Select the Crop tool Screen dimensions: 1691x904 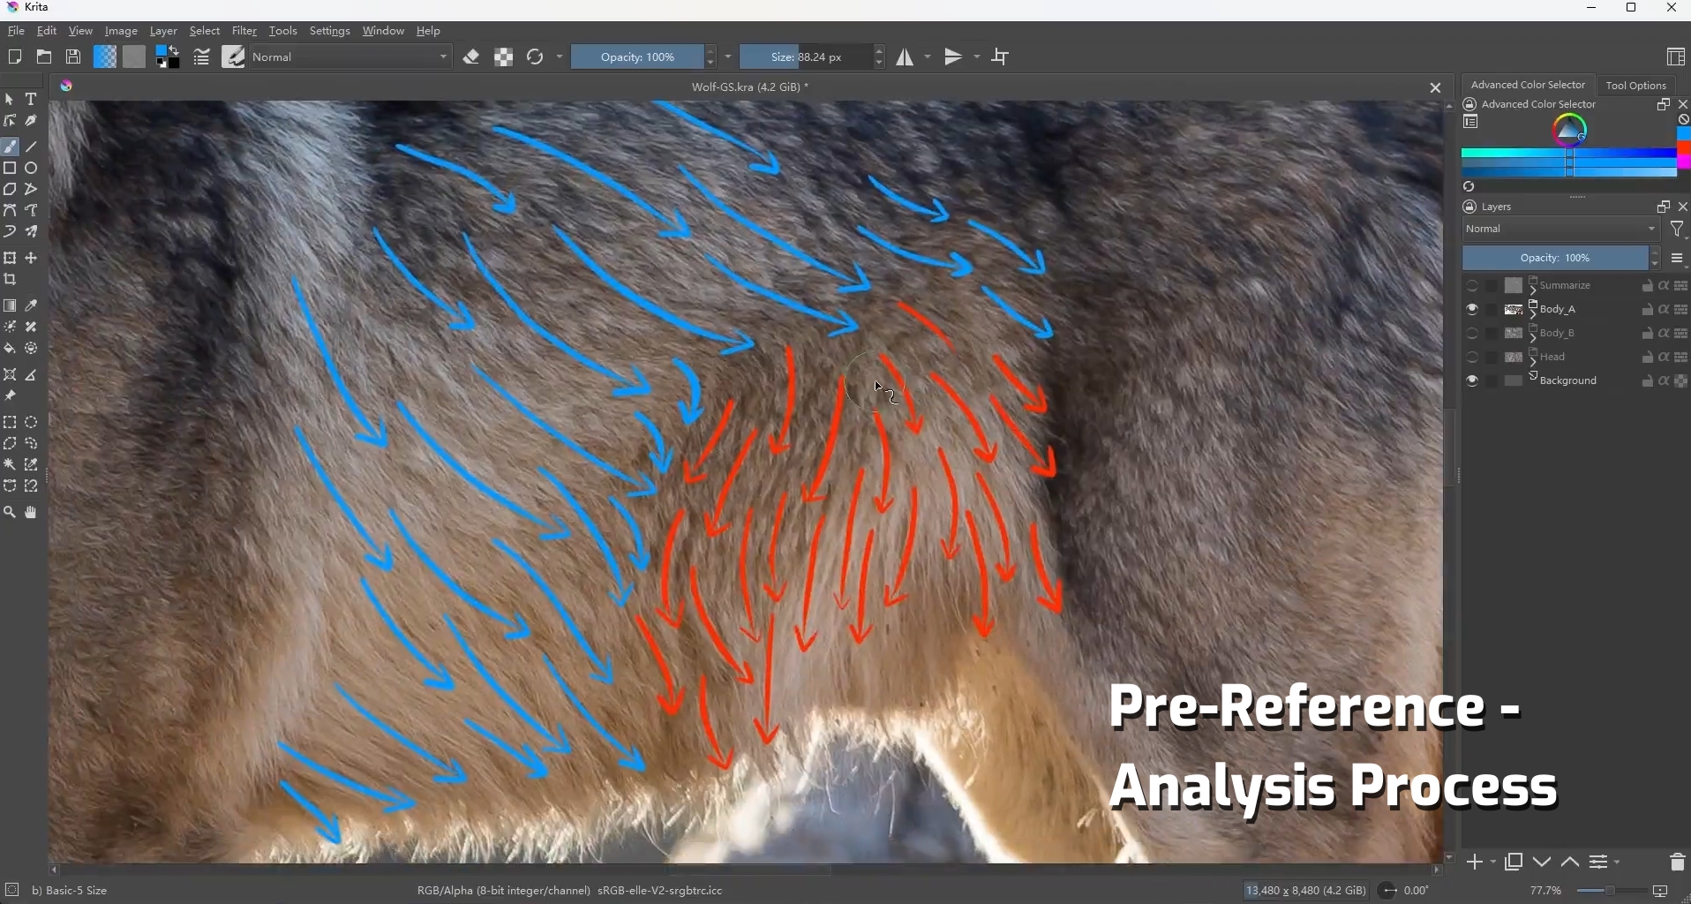[11, 280]
